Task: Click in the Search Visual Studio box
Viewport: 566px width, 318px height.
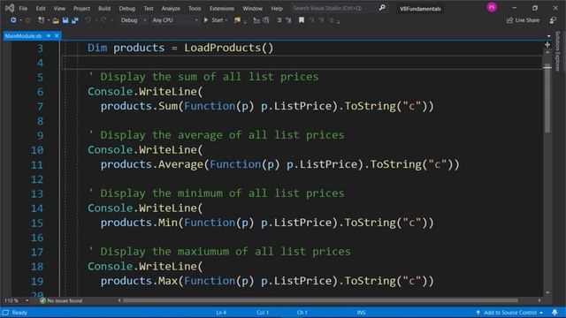Action: pos(334,8)
